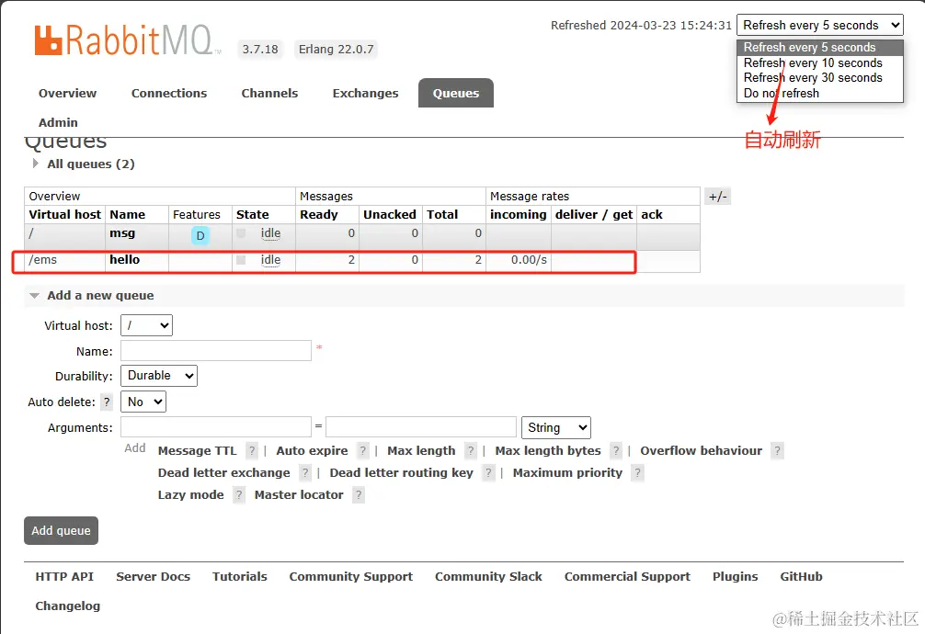Viewport: 925px width, 634px height.
Task: Open the Virtual host dropdown
Action: 146,325
